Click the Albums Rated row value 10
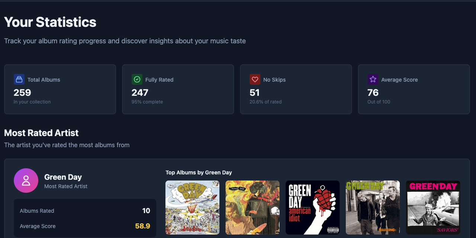 coord(146,211)
